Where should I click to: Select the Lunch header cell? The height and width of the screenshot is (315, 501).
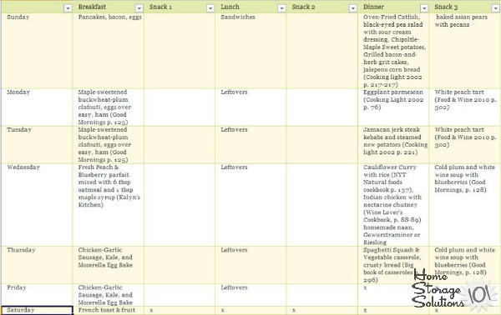pos(250,7)
